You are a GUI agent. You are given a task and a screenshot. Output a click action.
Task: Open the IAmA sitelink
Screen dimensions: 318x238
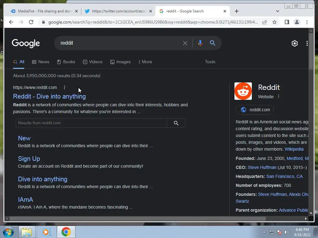tap(25, 200)
